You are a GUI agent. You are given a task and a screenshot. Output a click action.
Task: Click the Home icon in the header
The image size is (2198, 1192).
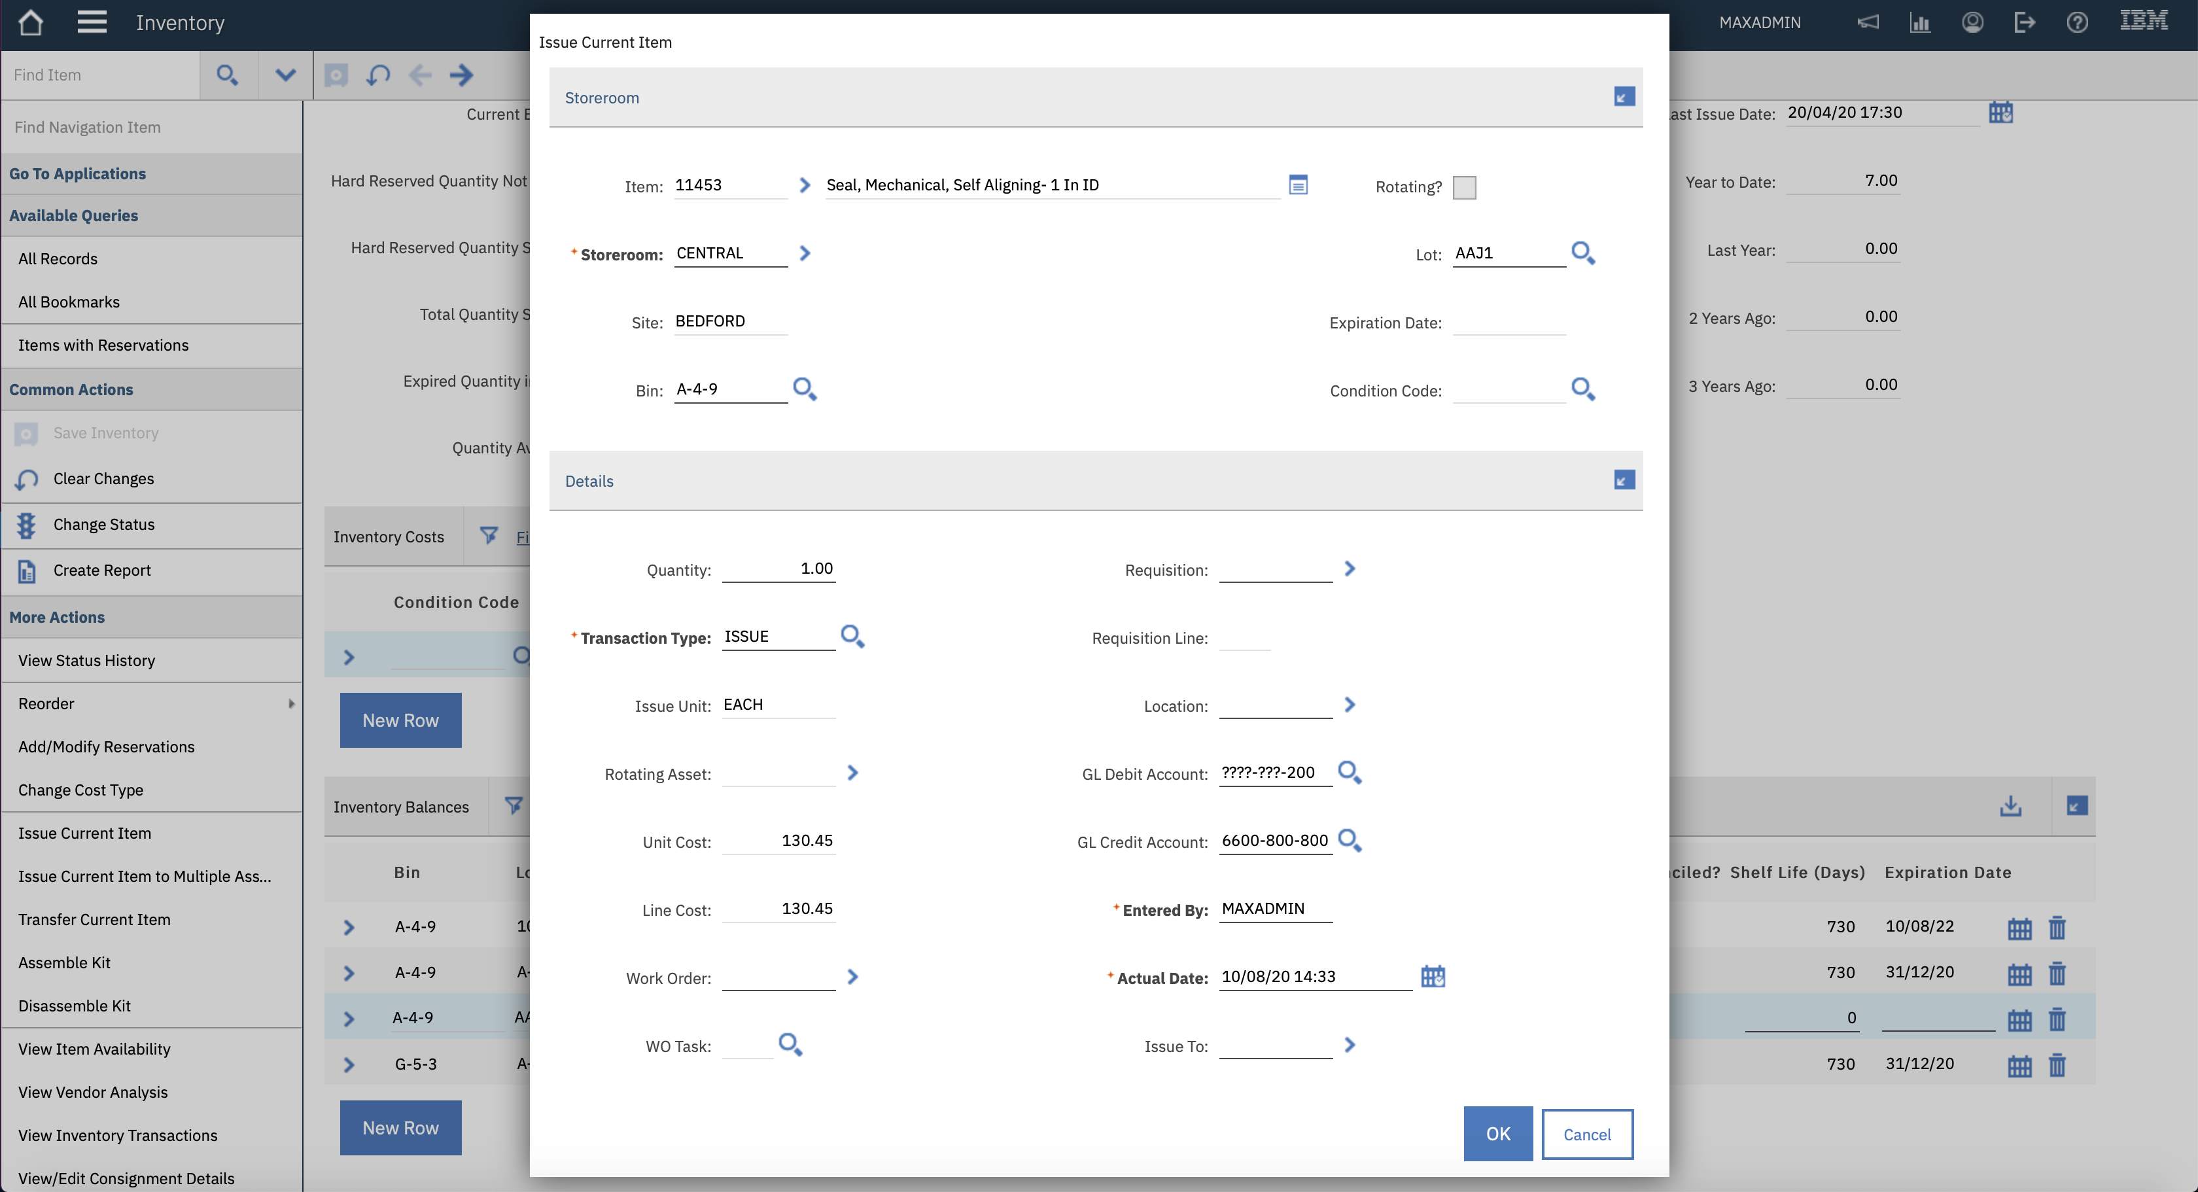(31, 22)
